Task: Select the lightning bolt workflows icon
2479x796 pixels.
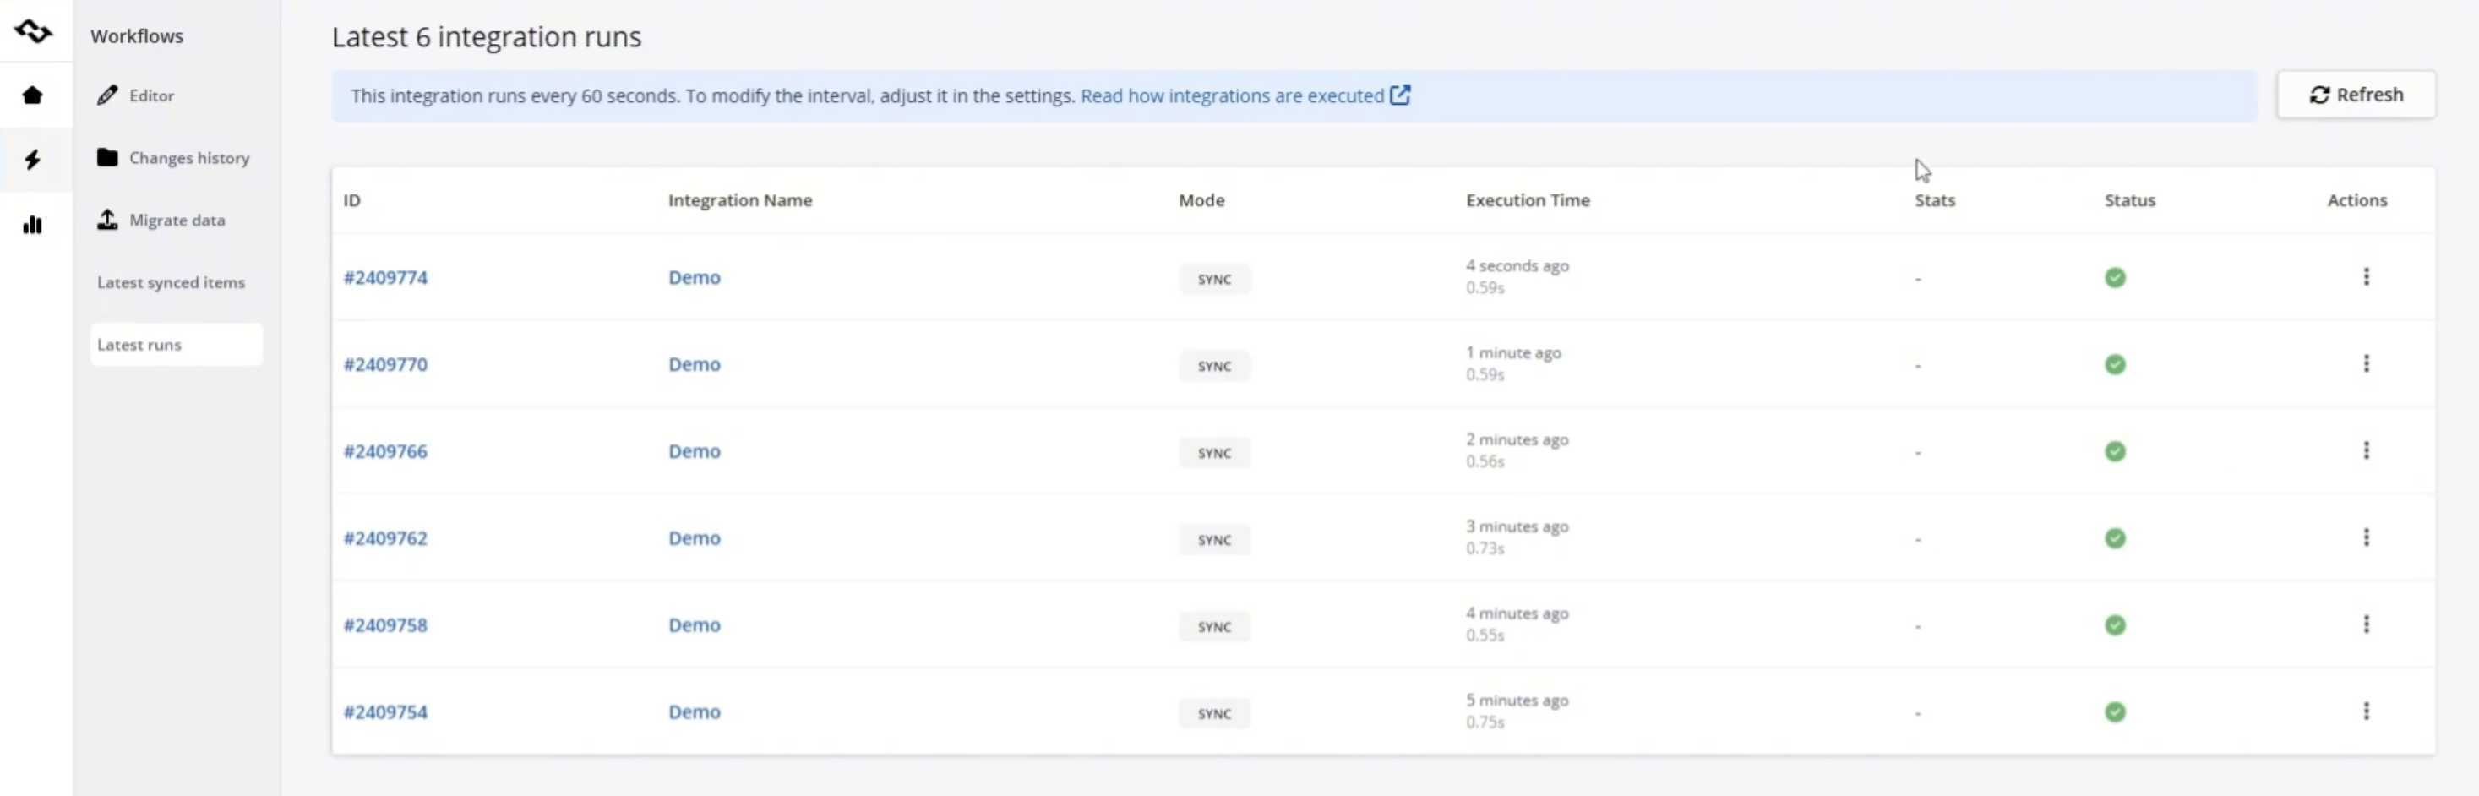Action: point(33,160)
